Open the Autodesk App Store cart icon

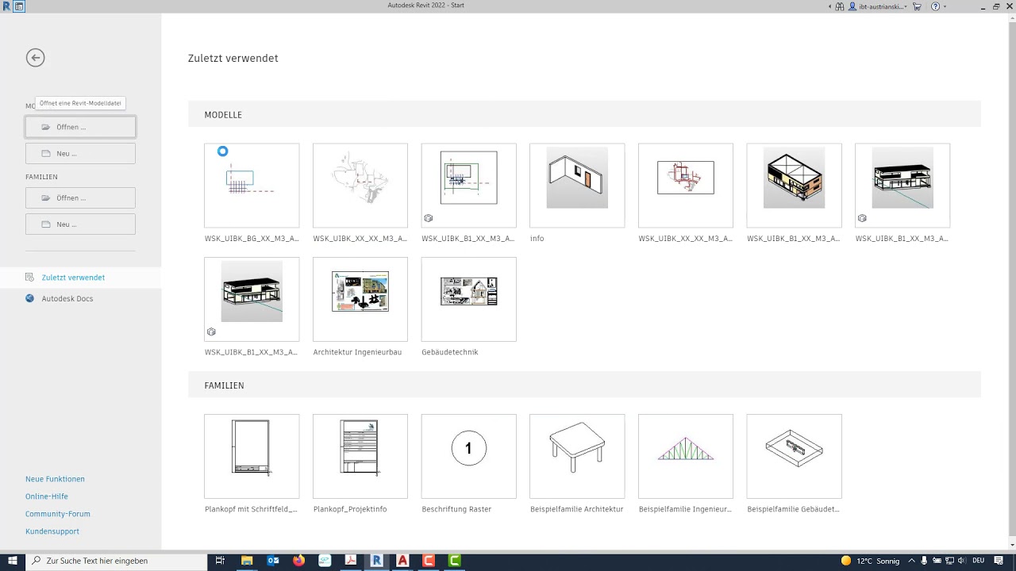click(x=918, y=6)
